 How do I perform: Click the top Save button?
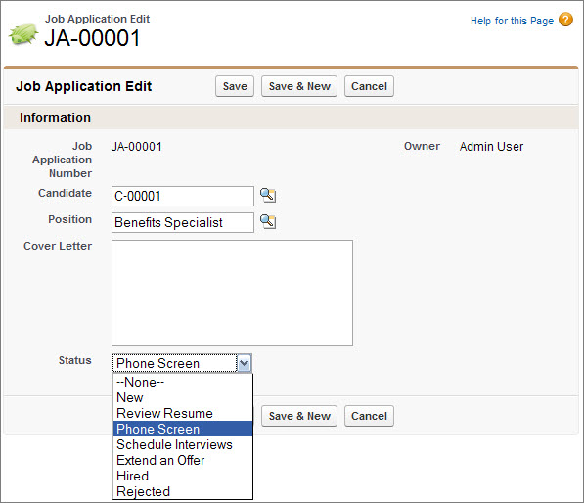235,86
